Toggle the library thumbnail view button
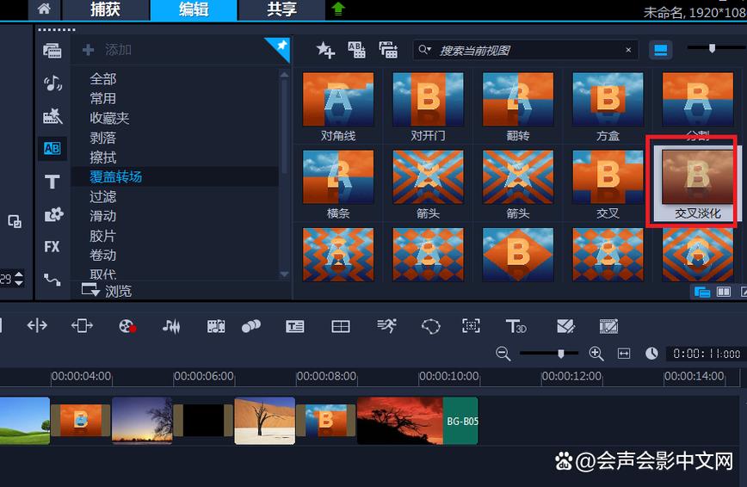 (660, 50)
